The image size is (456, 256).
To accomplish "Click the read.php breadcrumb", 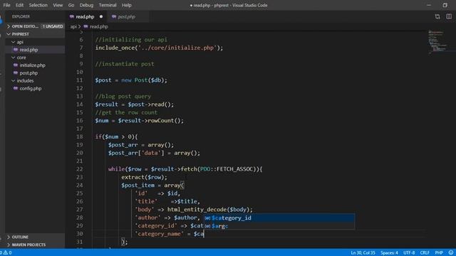I will click(x=99, y=27).
